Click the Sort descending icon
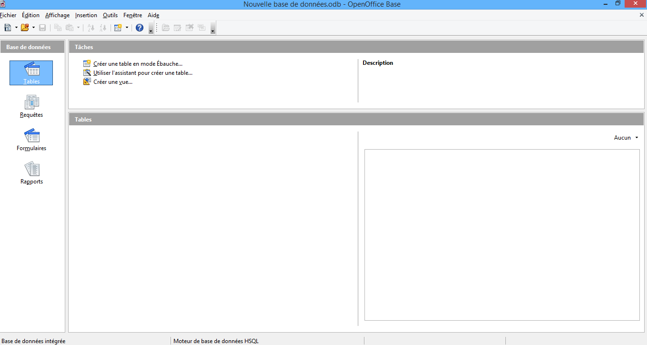 pyautogui.click(x=103, y=28)
